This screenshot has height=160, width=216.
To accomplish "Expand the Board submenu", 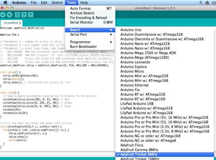I will point(90,30).
